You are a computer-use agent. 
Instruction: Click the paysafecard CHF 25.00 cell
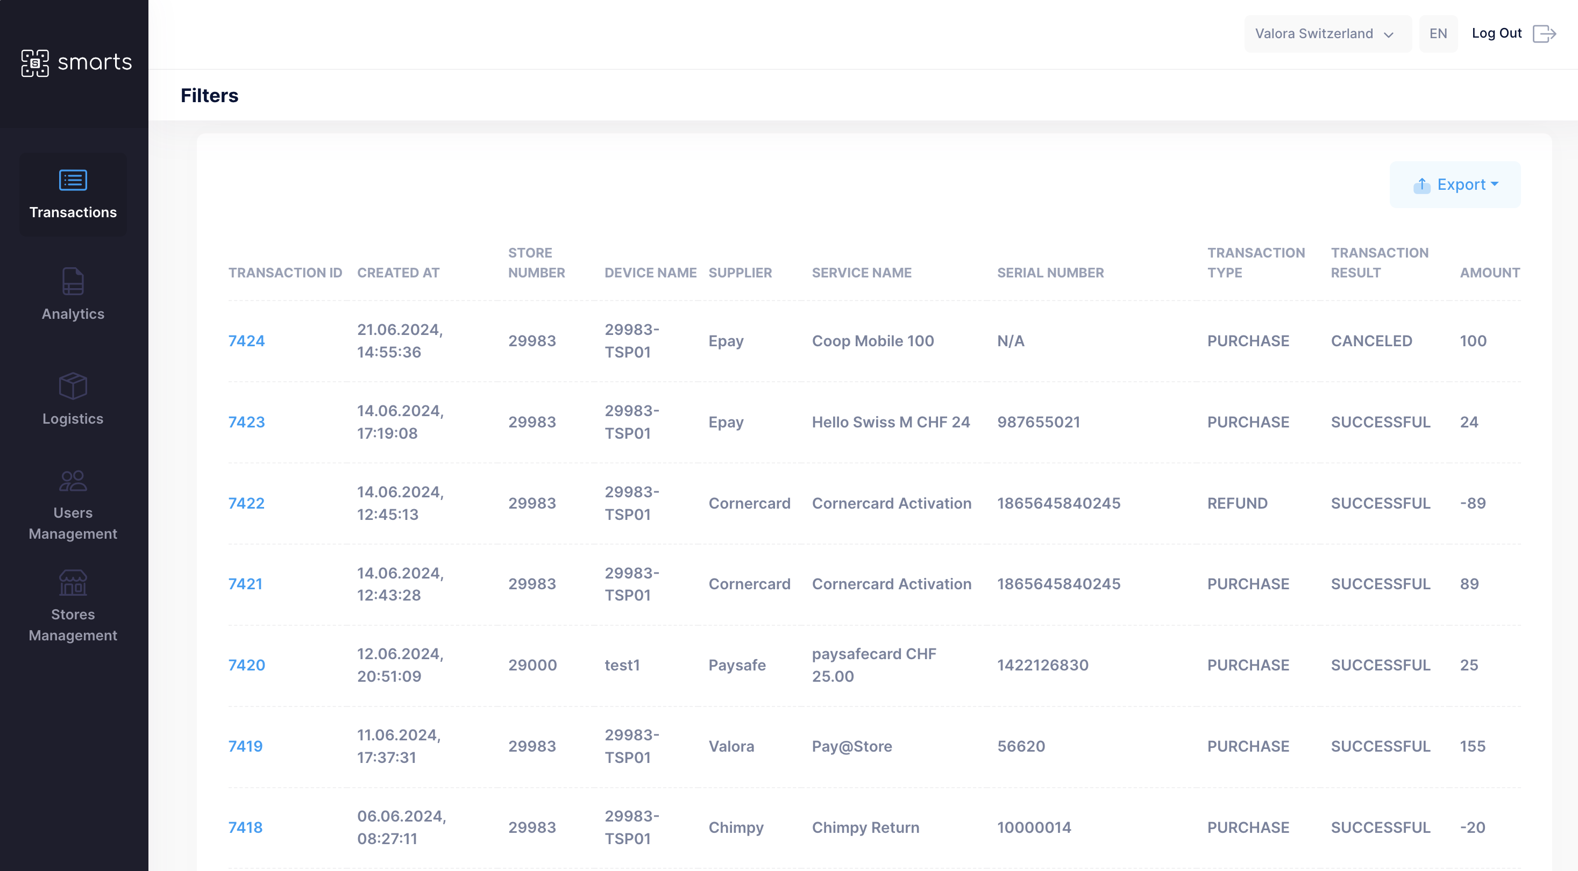coord(873,665)
